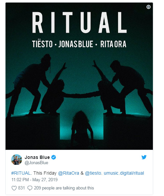Open the @tiesto mention link
Image resolution: width=164 pixels, height=196 pixels.
point(93,173)
